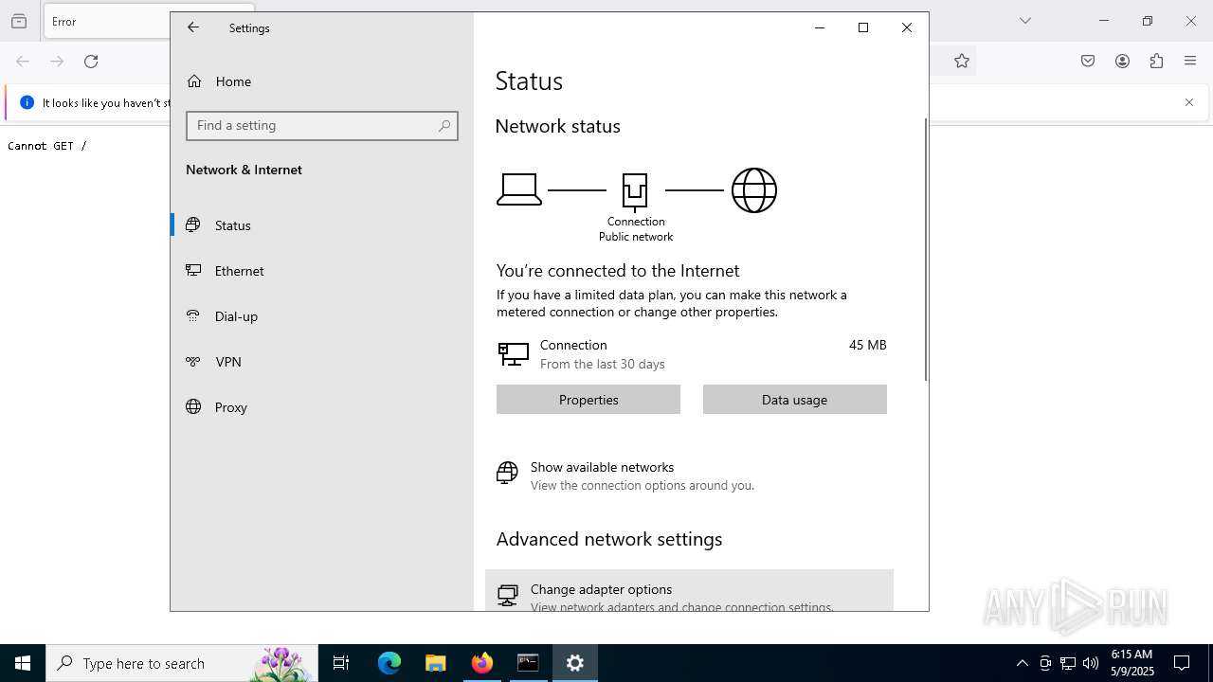Click the '45 MB' data usage value
The width and height of the screenshot is (1213, 682).
[x=868, y=345]
